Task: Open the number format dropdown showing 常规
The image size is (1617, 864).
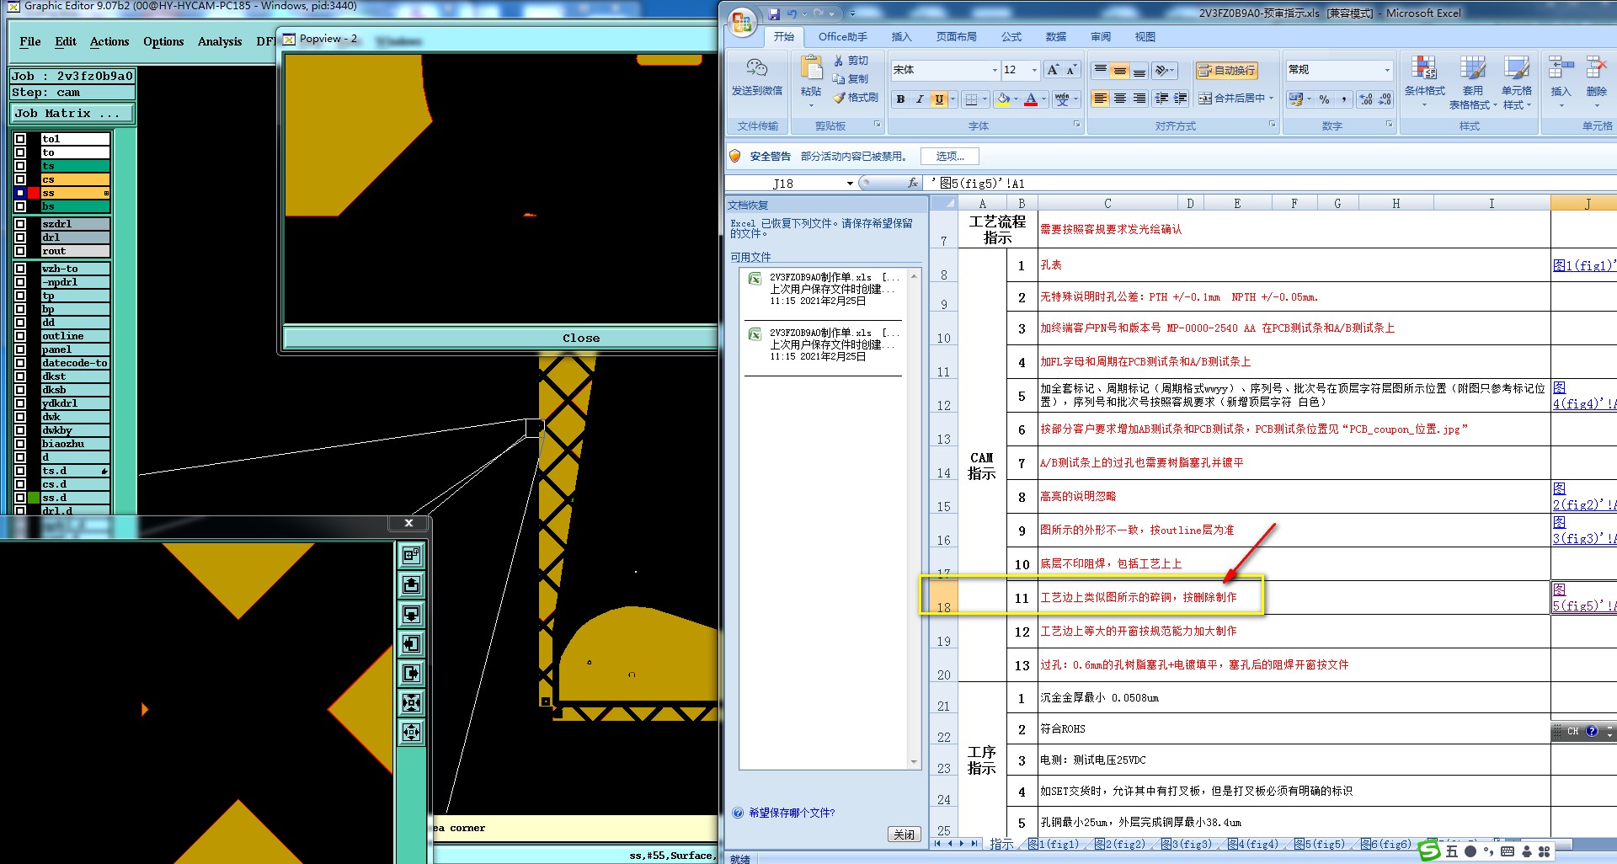Action: (1386, 70)
